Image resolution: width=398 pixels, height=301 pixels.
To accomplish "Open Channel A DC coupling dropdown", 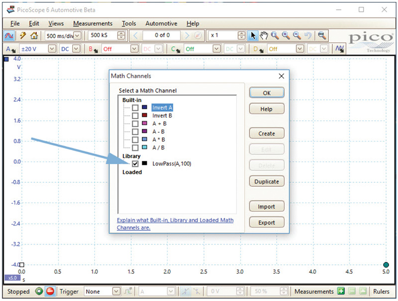I will pos(76,49).
